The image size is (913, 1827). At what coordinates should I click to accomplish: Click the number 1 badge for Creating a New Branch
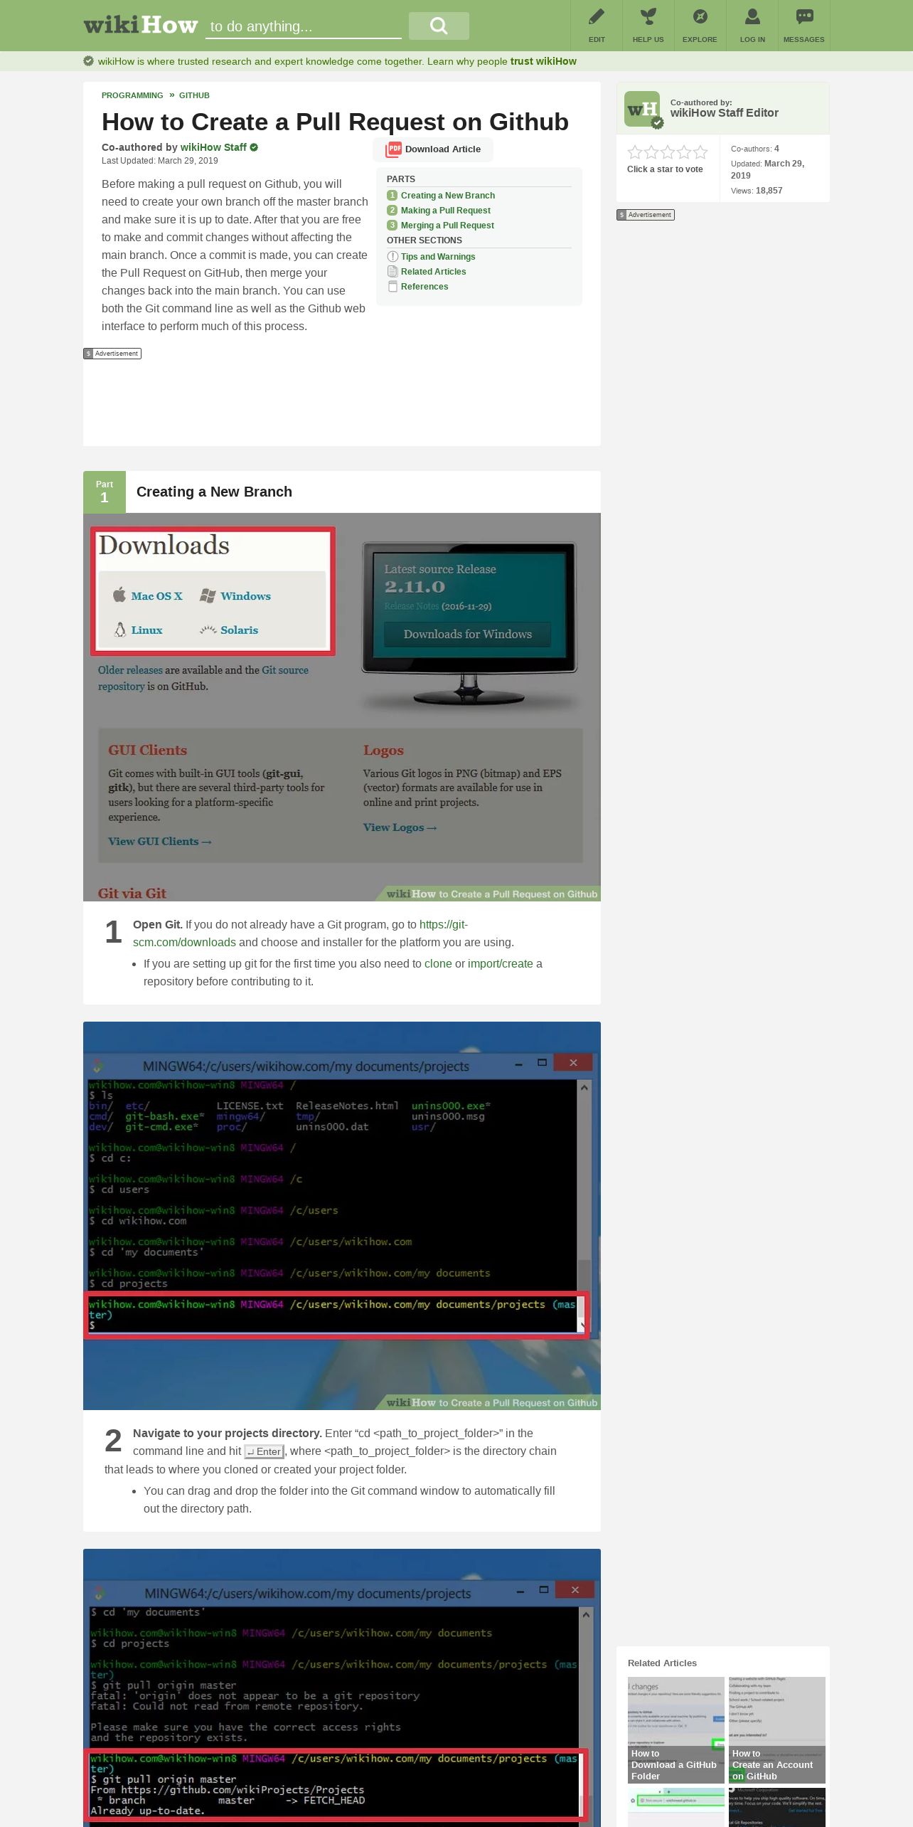392,195
